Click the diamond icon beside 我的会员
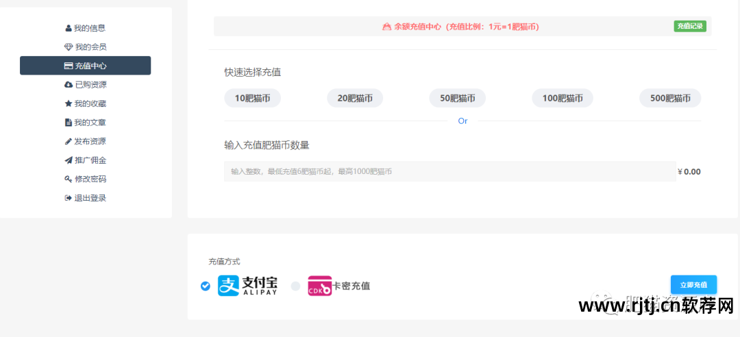This screenshot has width=740, height=337. (x=68, y=47)
